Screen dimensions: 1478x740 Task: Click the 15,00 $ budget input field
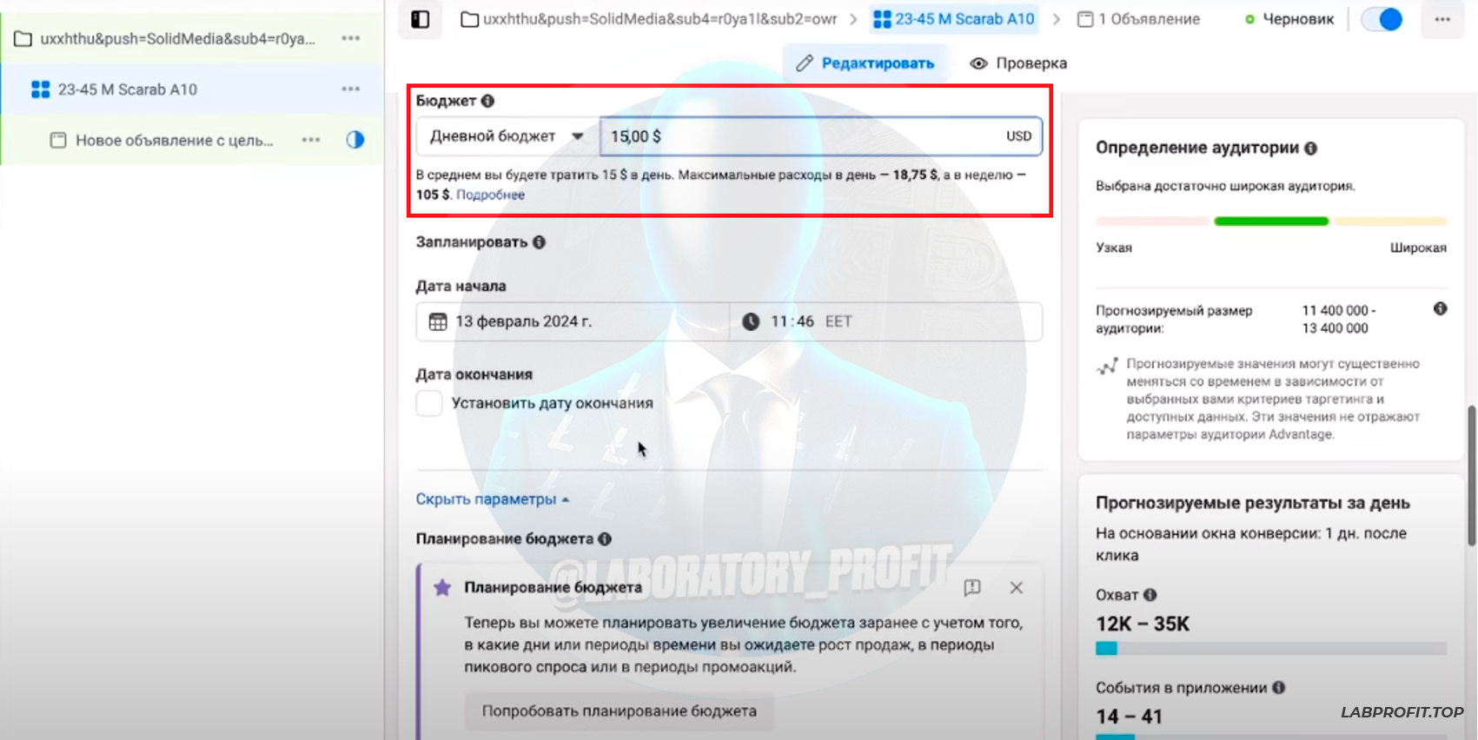pyautogui.click(x=821, y=136)
